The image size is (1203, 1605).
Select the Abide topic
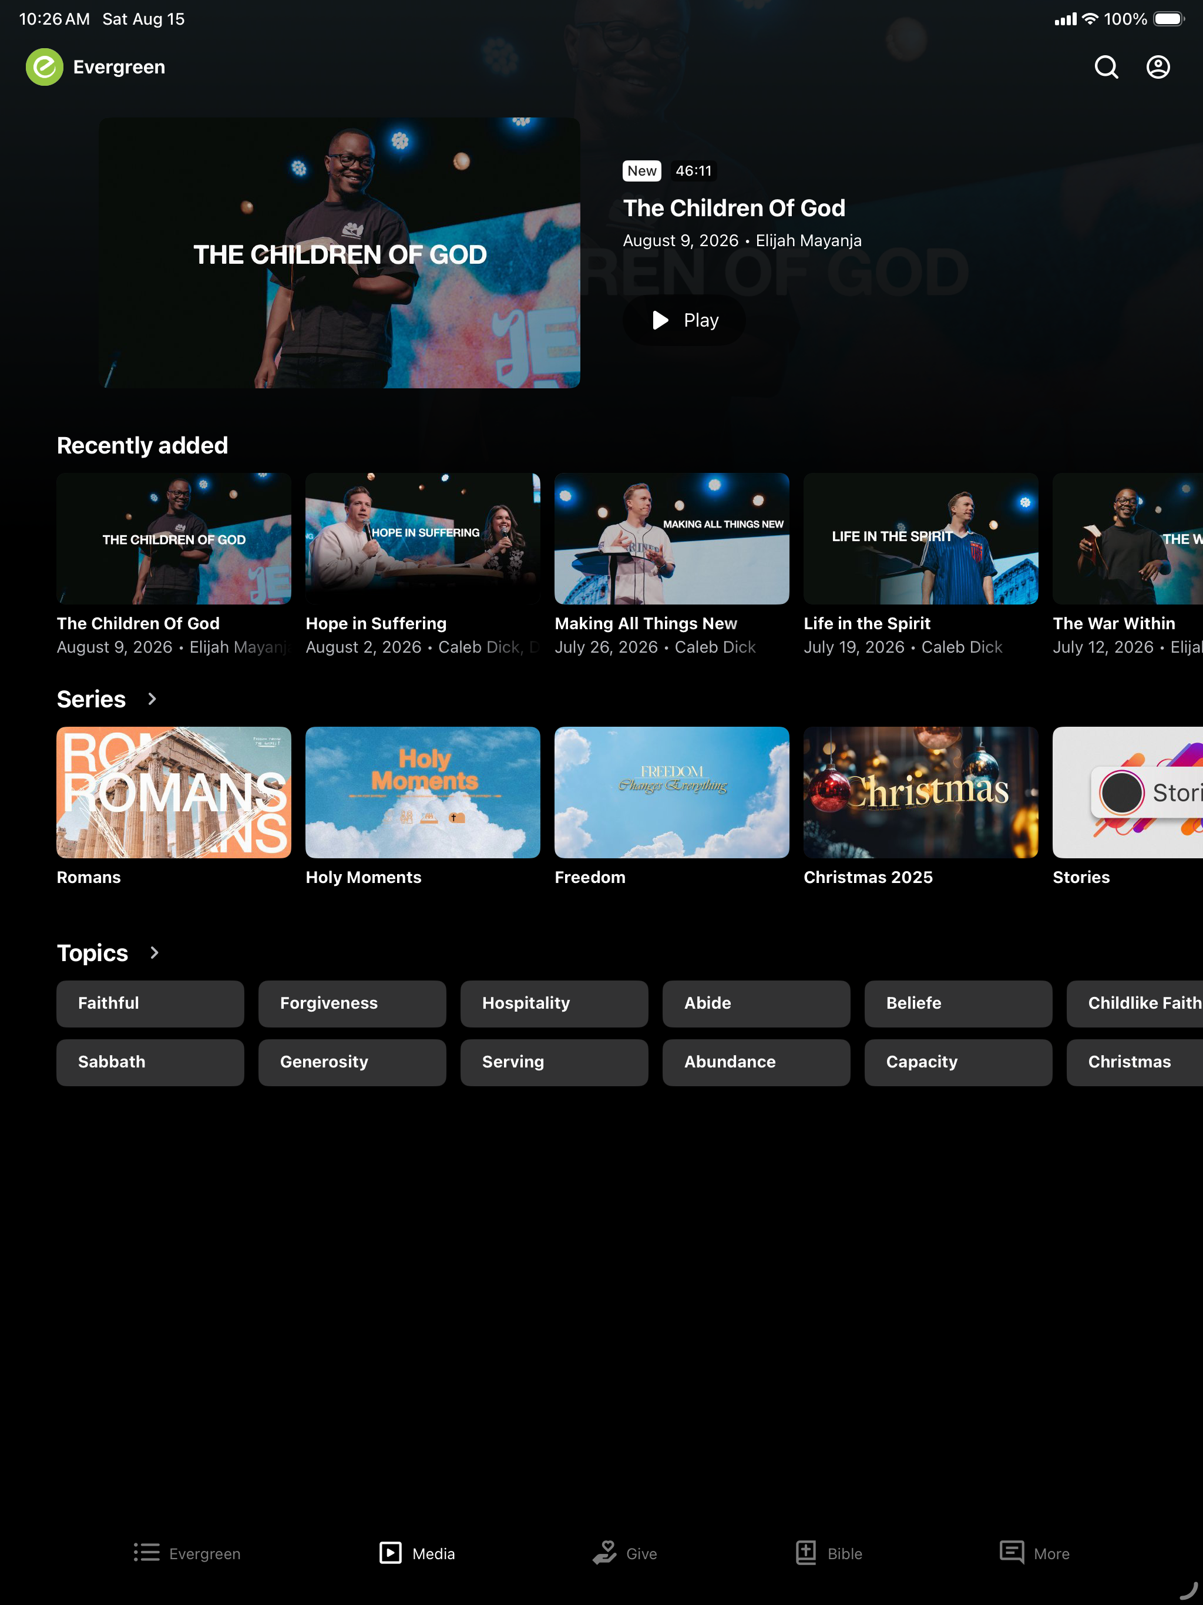(756, 1003)
